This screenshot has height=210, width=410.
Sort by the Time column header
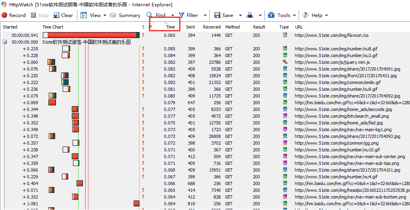(171, 27)
